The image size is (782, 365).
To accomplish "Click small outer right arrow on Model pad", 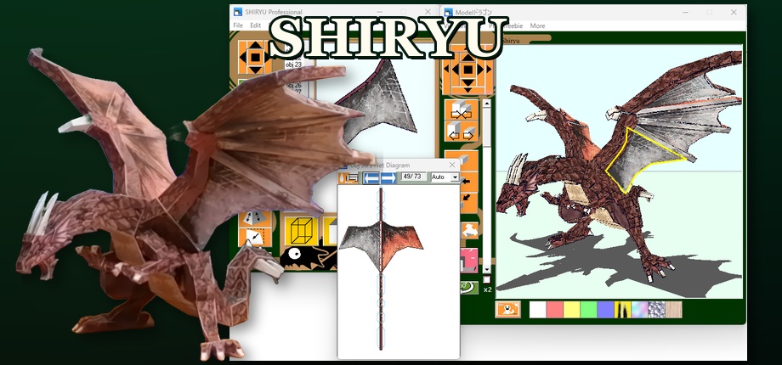I will [x=489, y=70].
